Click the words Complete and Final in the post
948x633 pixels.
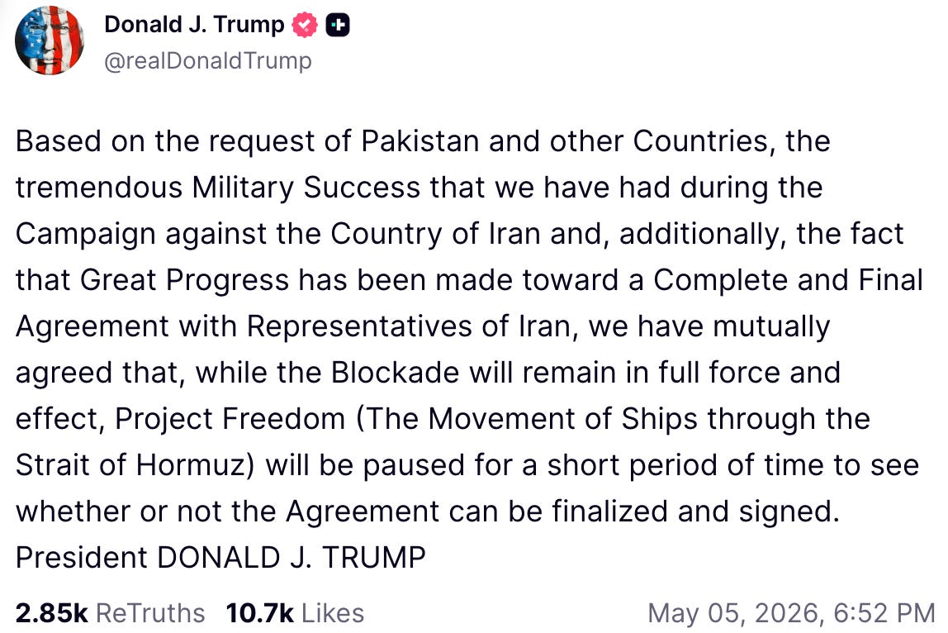pos(788,280)
